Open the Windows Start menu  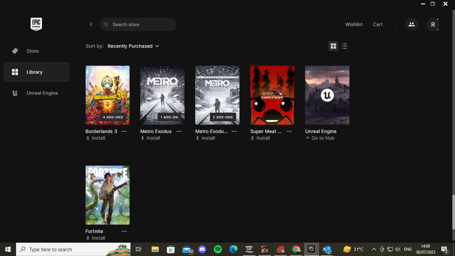click(x=8, y=249)
